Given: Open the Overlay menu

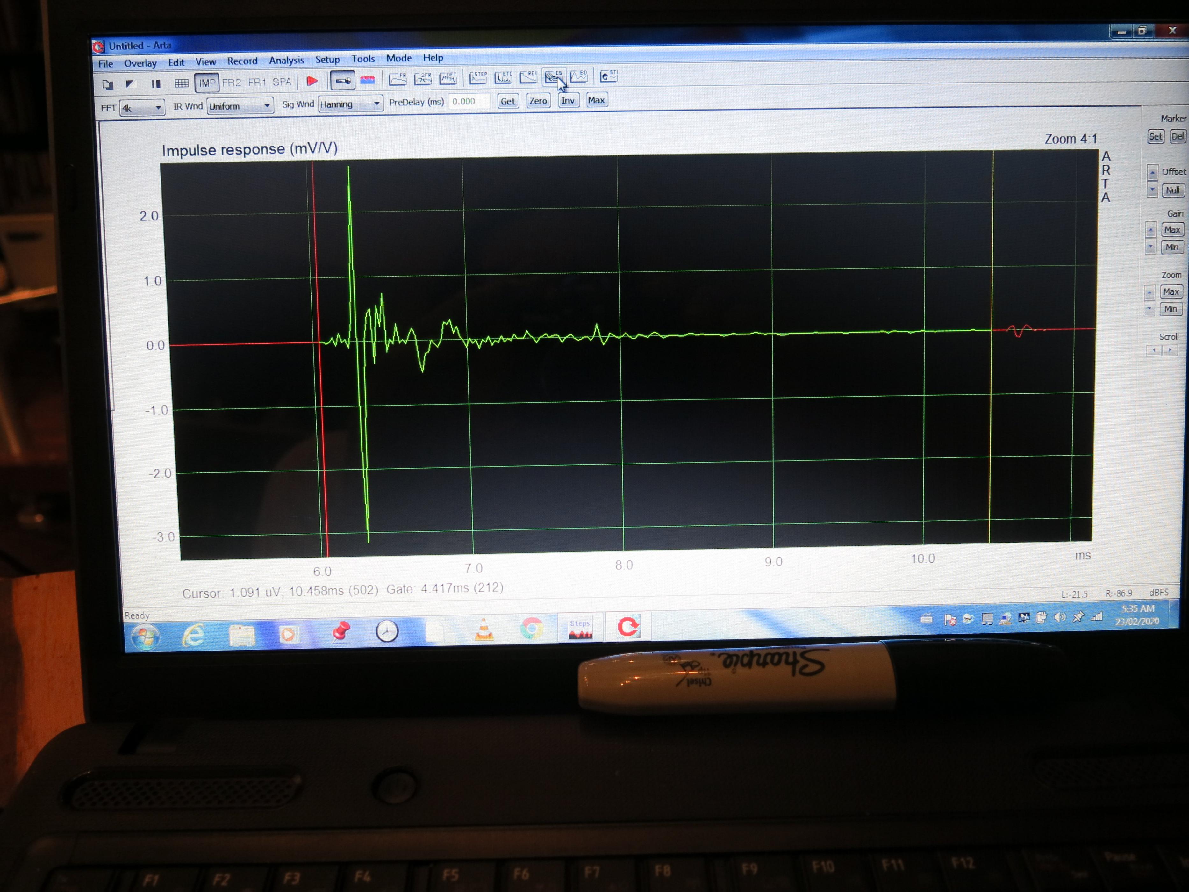Looking at the screenshot, I should (x=140, y=63).
